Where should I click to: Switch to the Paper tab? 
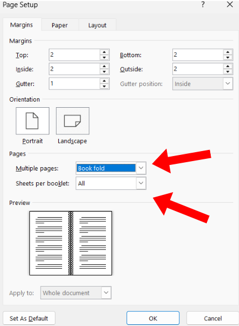(59, 25)
